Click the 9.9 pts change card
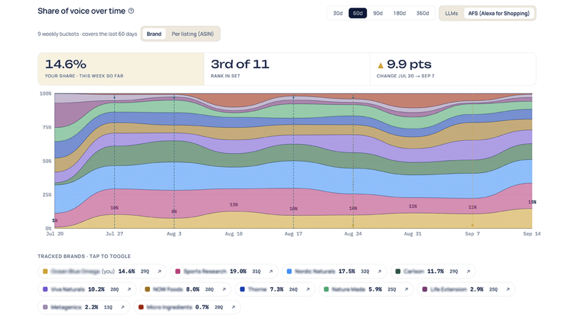Screen dimensions: 575x323 pos(453,69)
